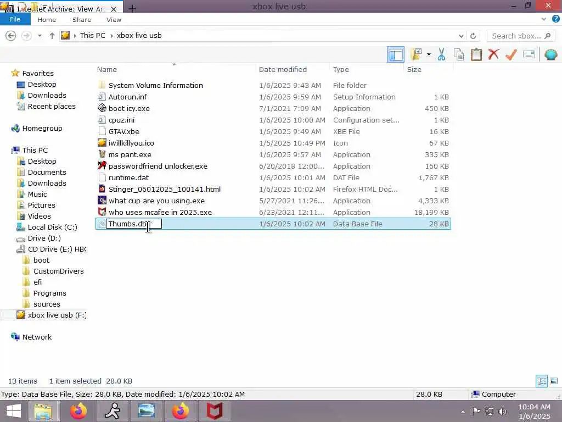The image size is (562, 422).
Task: Sort files by Date modified column
Action: (x=283, y=70)
